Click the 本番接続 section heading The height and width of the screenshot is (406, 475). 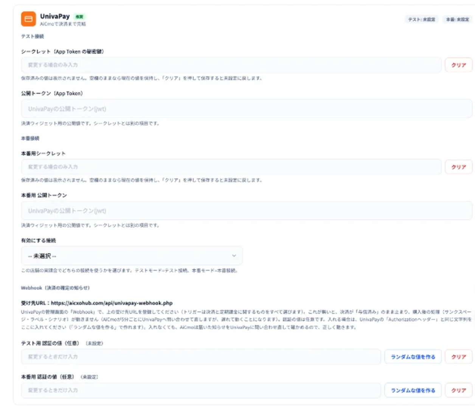30,138
